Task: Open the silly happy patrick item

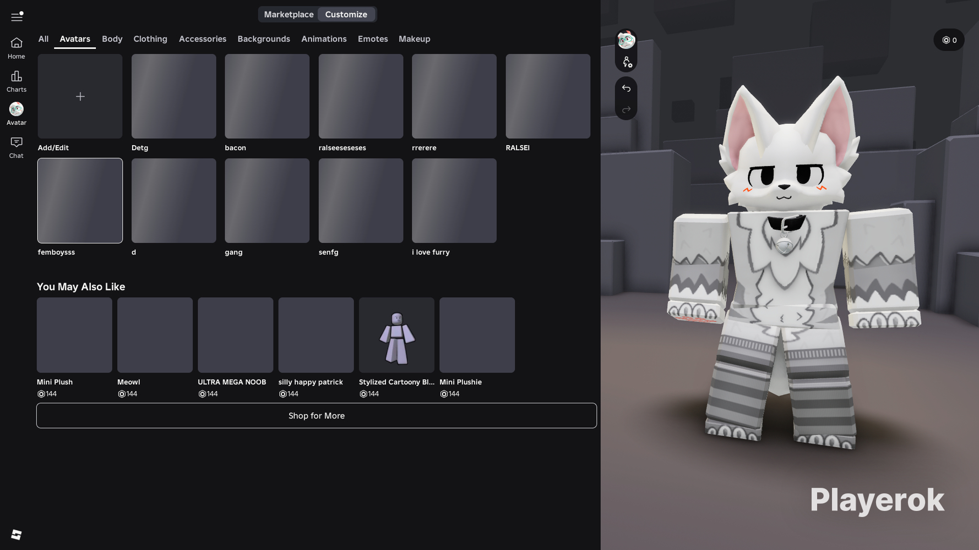Action: point(316,335)
